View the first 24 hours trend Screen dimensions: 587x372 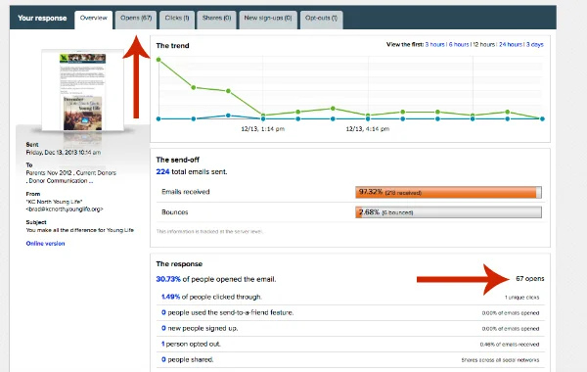pyautogui.click(x=511, y=45)
